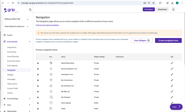Image resolution: width=185 pixels, height=112 pixels.
Task: Bookmark this page with the star icon
Action: pyautogui.click(x=153, y=3)
